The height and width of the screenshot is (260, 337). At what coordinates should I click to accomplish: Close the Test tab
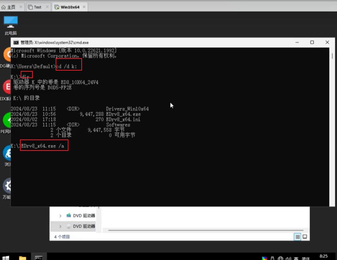pos(47,7)
